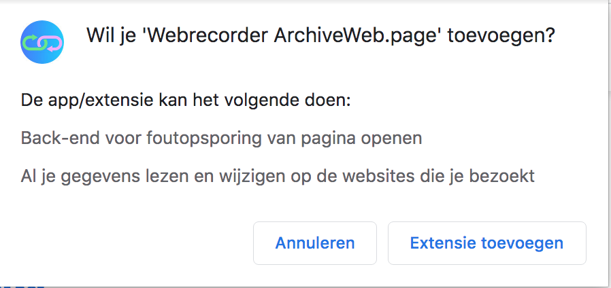This screenshot has width=611, height=288.
Task: Click the 'De app/extensie kan het volgende doen' heading
Action: point(185,102)
